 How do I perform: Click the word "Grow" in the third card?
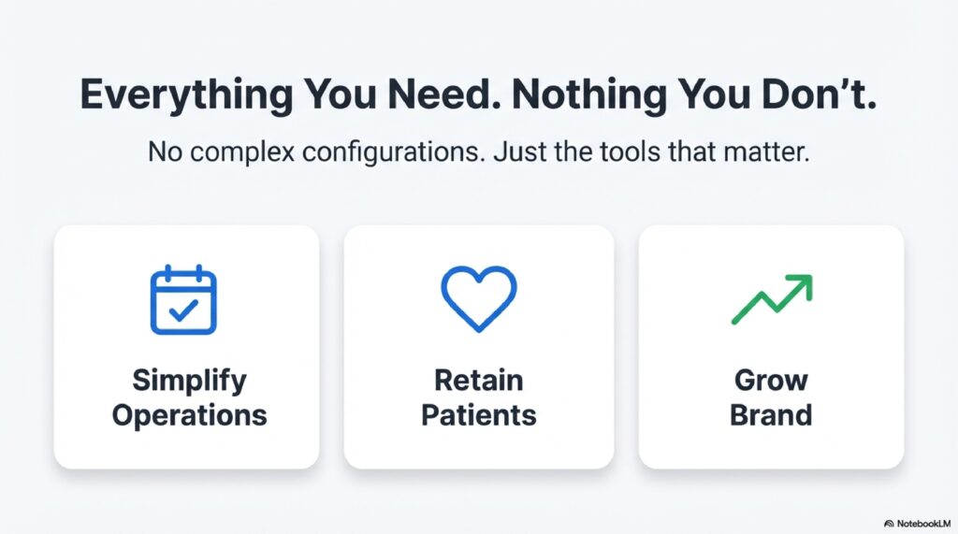771,381
